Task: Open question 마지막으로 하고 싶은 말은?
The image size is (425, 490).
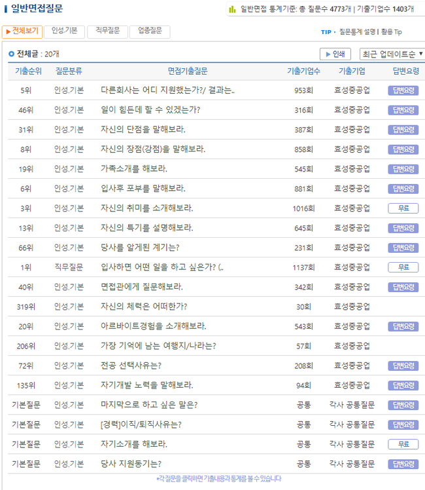Action: tap(149, 405)
